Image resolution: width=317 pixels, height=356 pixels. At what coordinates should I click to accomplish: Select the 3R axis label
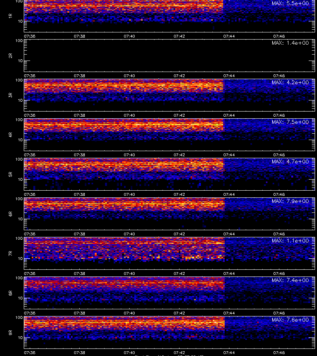pyautogui.click(x=10, y=95)
